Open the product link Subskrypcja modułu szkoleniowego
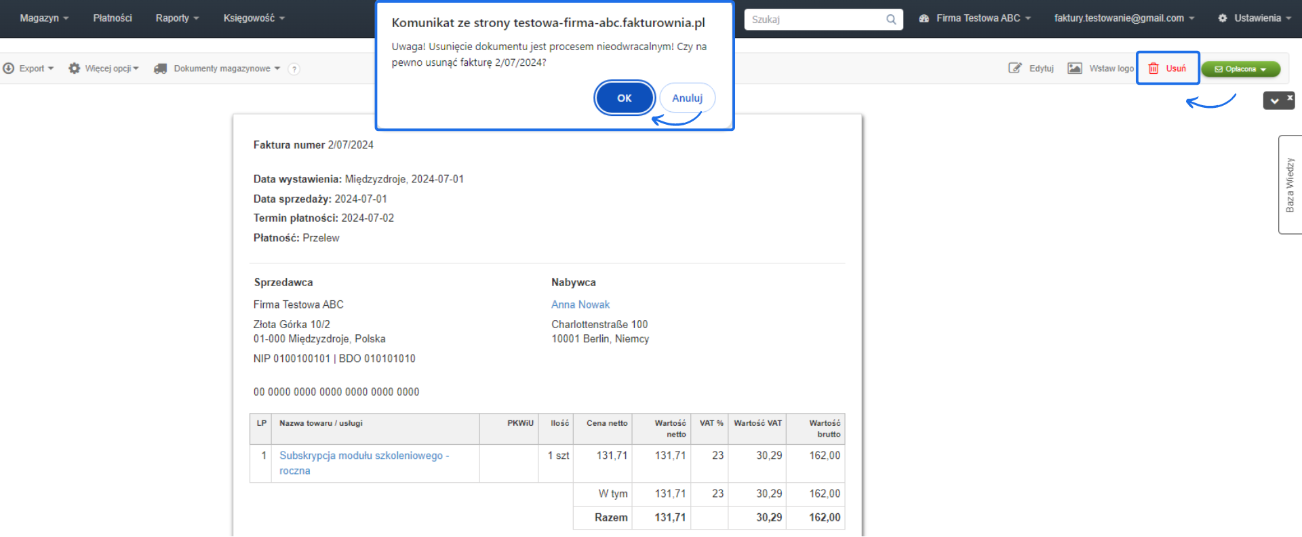The height and width of the screenshot is (537, 1302). tap(364, 463)
